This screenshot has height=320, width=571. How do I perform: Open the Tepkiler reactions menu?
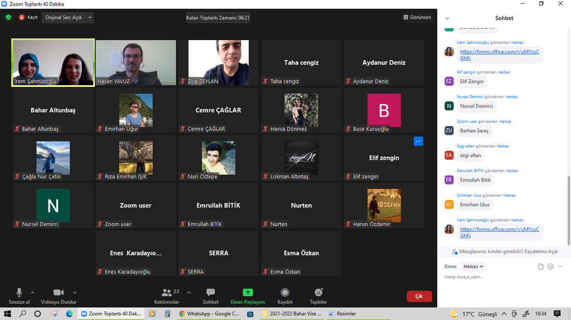[x=318, y=293]
